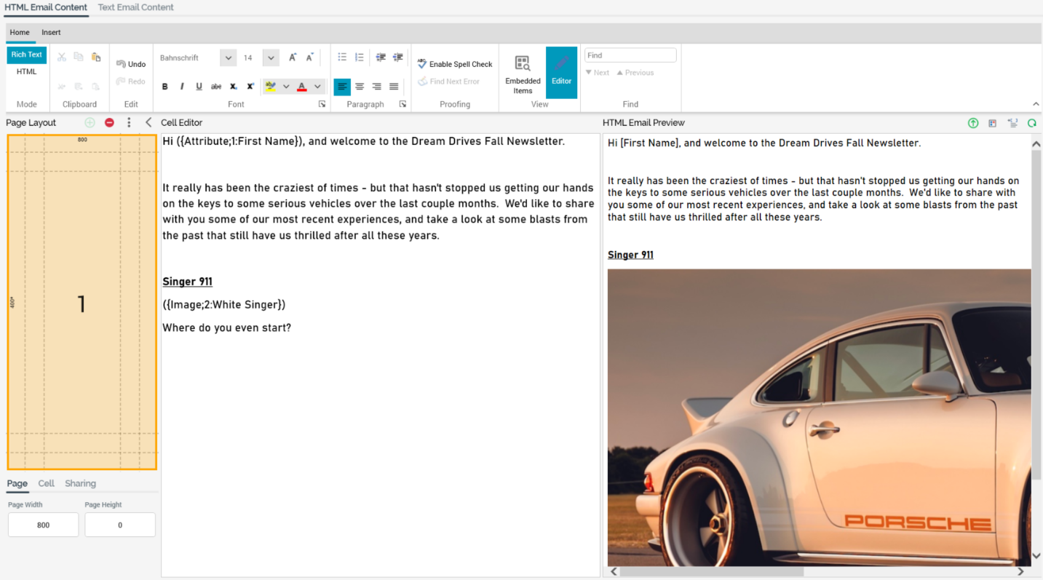Click the grow font size icon
The height and width of the screenshot is (580, 1043).
coord(293,57)
